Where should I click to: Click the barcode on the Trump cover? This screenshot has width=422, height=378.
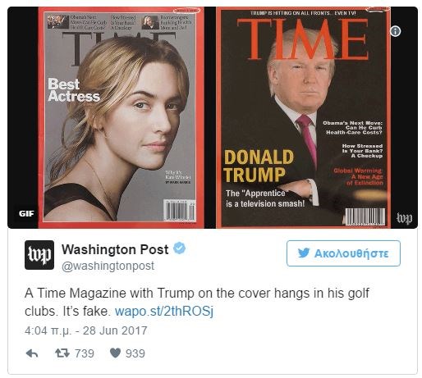coord(365,216)
